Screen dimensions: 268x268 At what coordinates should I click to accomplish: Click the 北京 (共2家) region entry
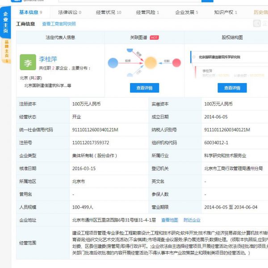pyautogui.click(x=31, y=78)
